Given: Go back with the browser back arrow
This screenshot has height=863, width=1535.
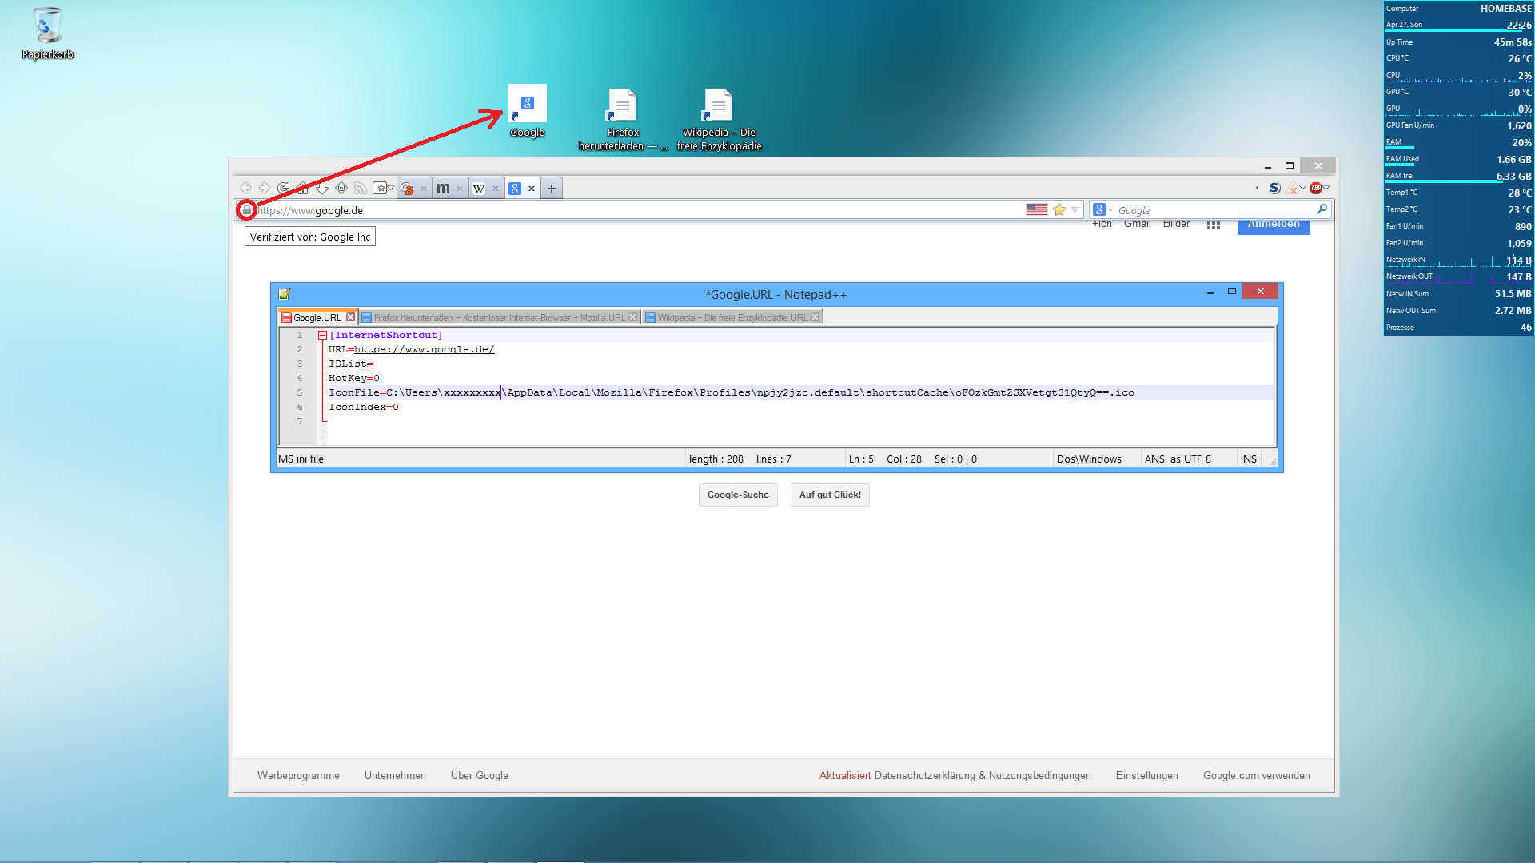Looking at the screenshot, I should pyautogui.click(x=245, y=188).
